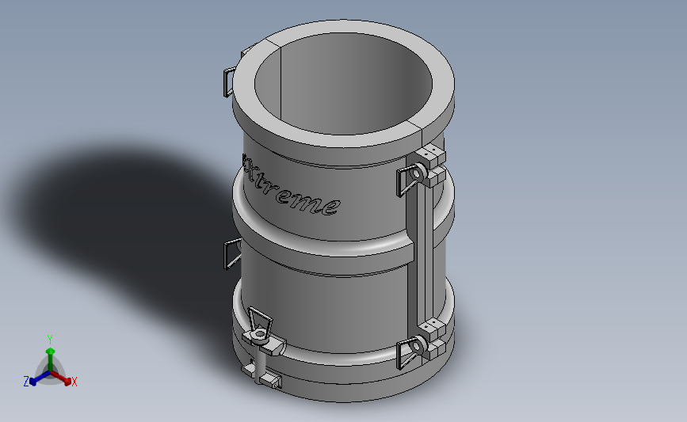The image size is (687, 422).
Task: Select the lower right latch bracket
Action: tap(422, 344)
